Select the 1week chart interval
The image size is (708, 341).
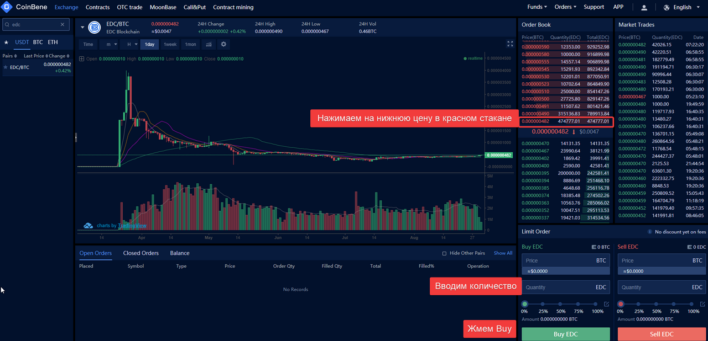pos(170,44)
